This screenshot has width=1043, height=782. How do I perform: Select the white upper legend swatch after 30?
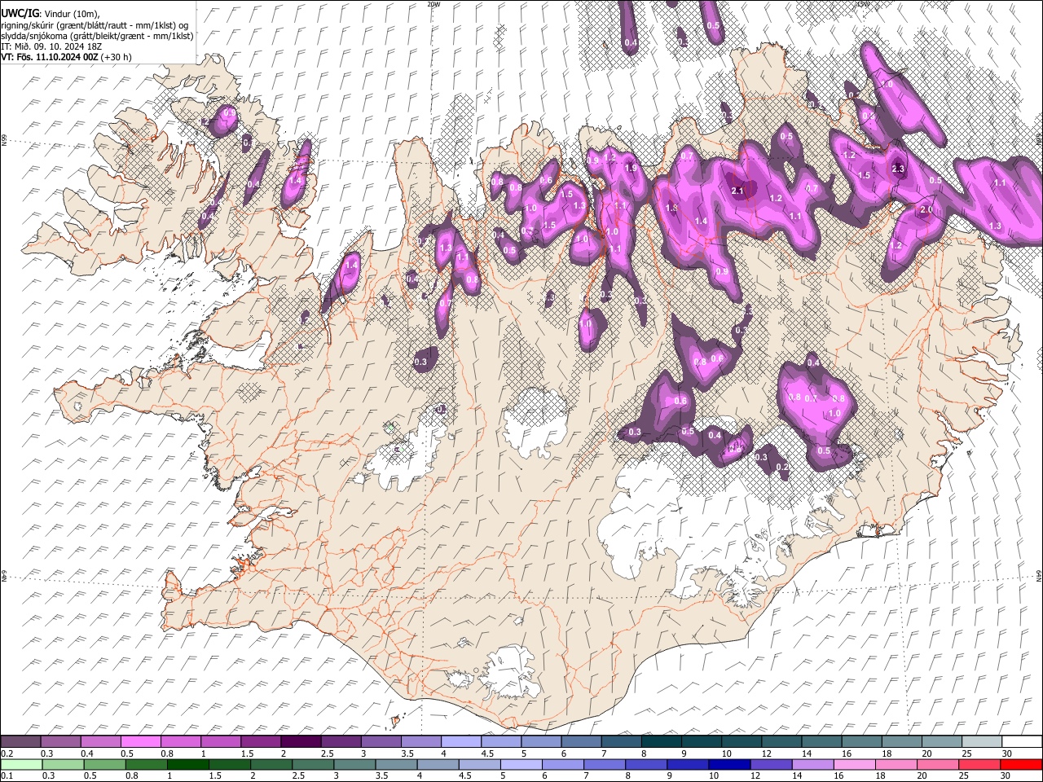[x=1022, y=742]
